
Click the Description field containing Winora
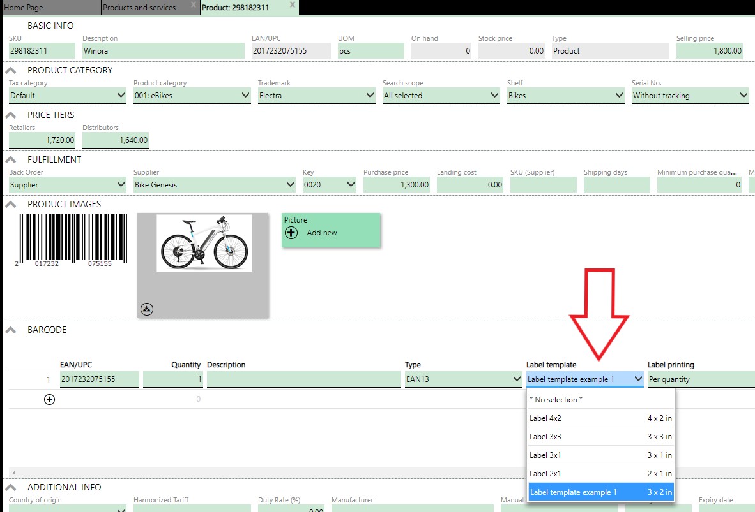(x=163, y=51)
